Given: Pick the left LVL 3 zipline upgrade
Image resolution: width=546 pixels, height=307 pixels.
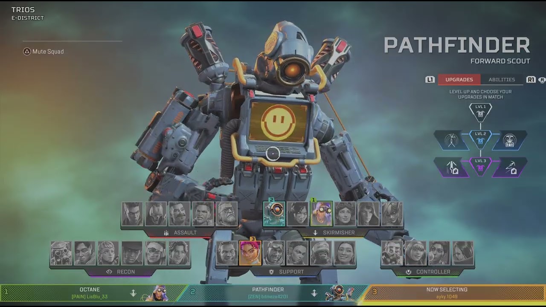Looking at the screenshot, I should 452,167.
